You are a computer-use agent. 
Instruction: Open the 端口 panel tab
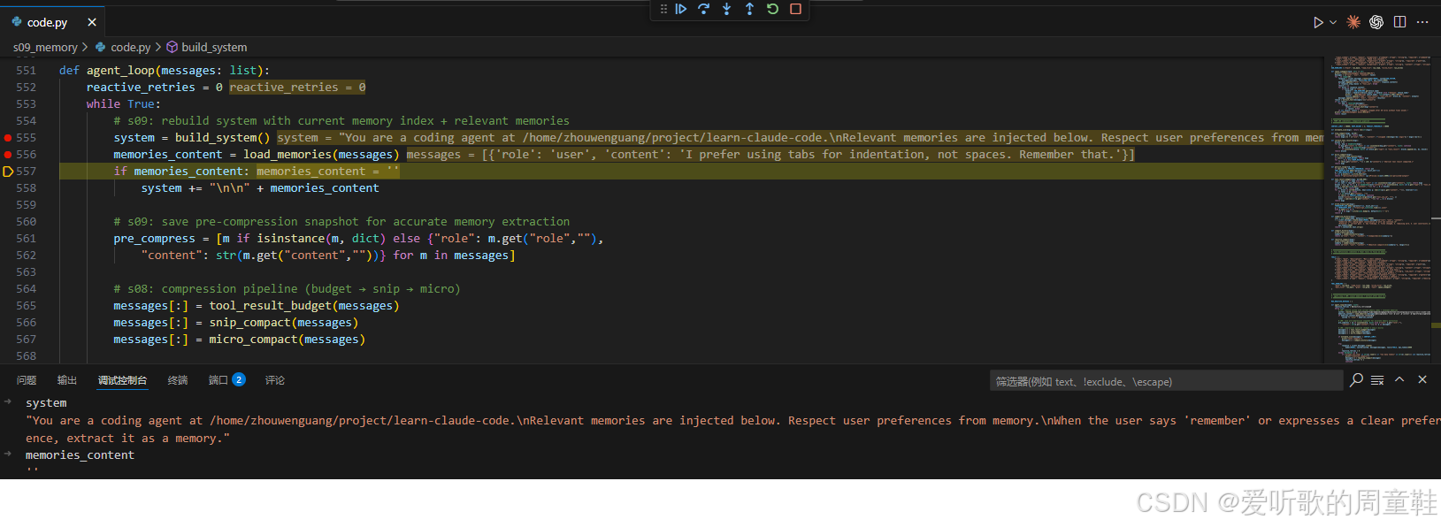[x=226, y=380]
